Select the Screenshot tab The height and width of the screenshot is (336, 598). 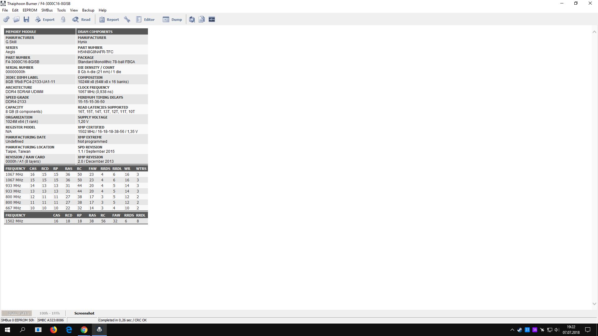84,313
